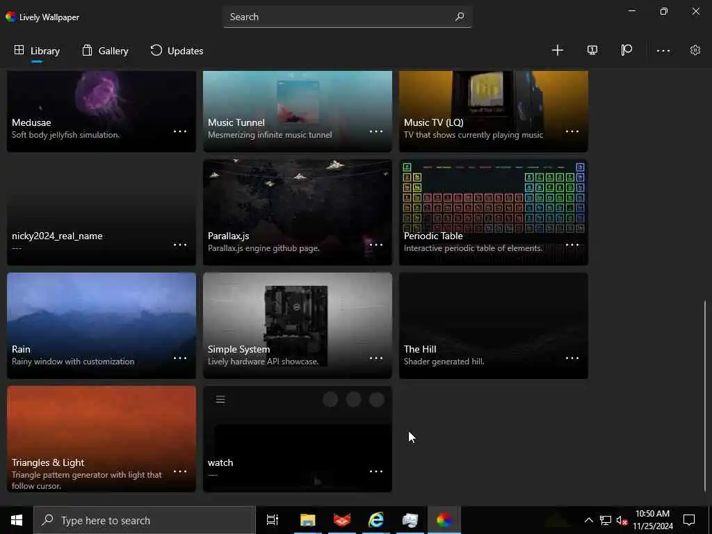Open options menu for The Hill wallpaper
This screenshot has width=712, height=534.
pyautogui.click(x=572, y=358)
